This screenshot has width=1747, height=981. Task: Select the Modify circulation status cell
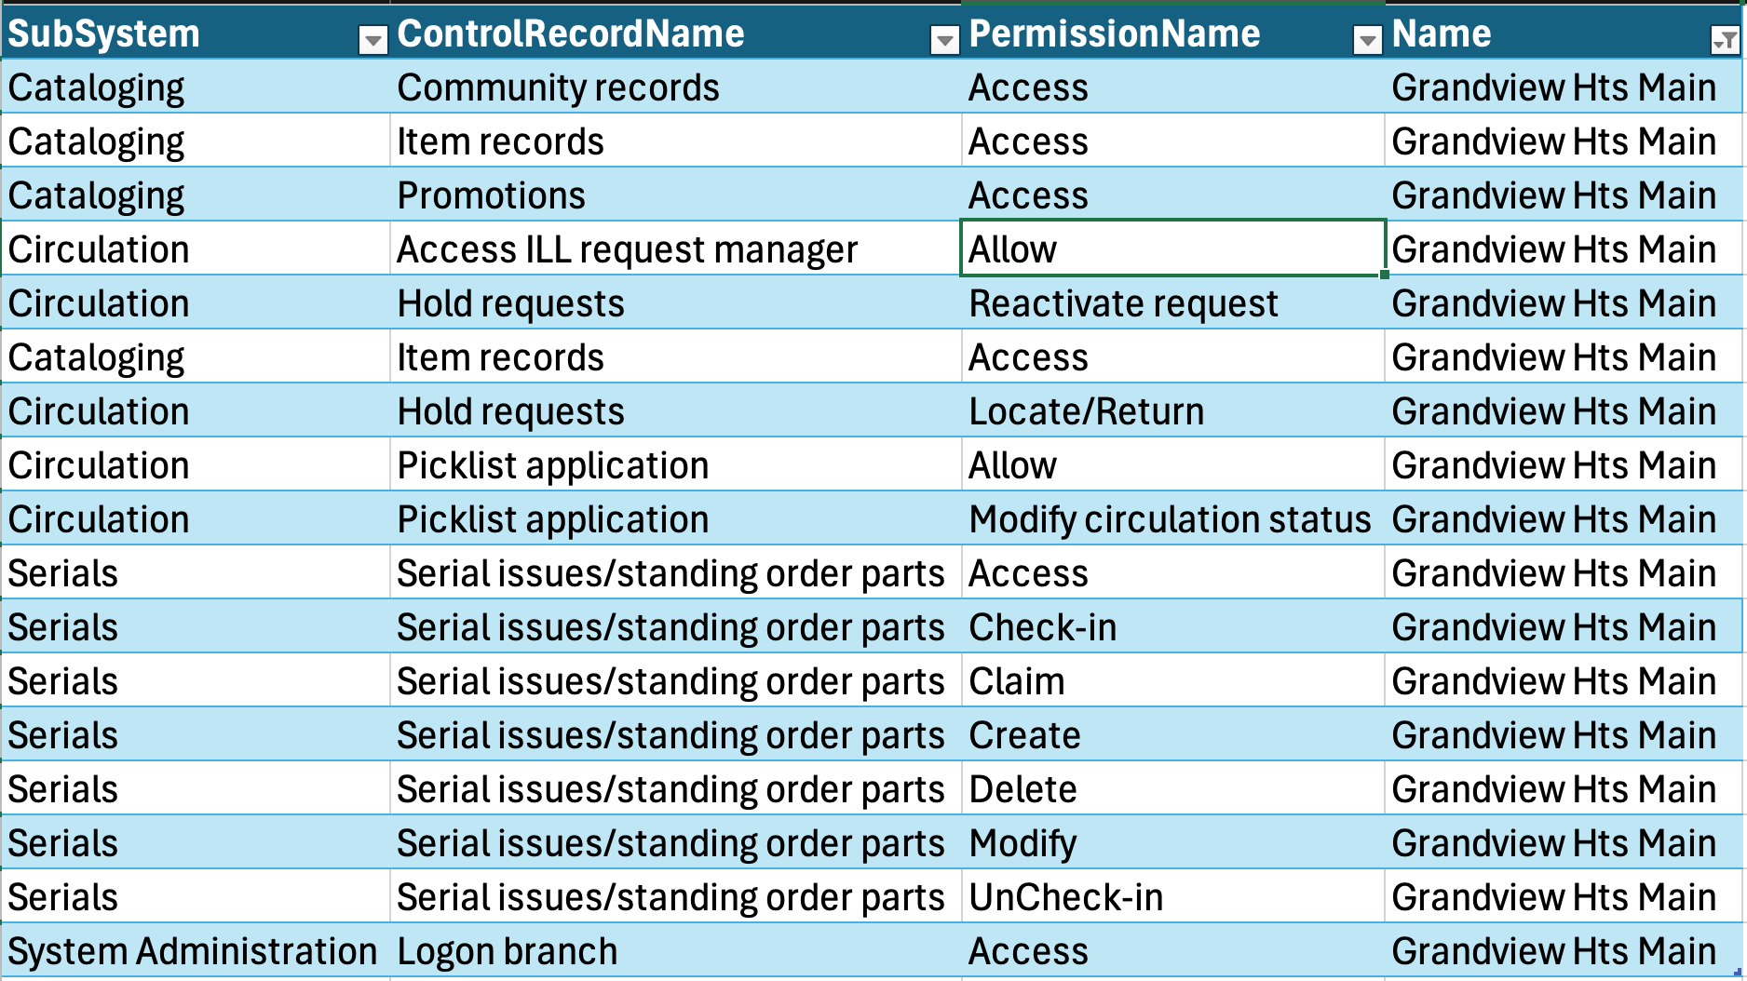click(1173, 519)
